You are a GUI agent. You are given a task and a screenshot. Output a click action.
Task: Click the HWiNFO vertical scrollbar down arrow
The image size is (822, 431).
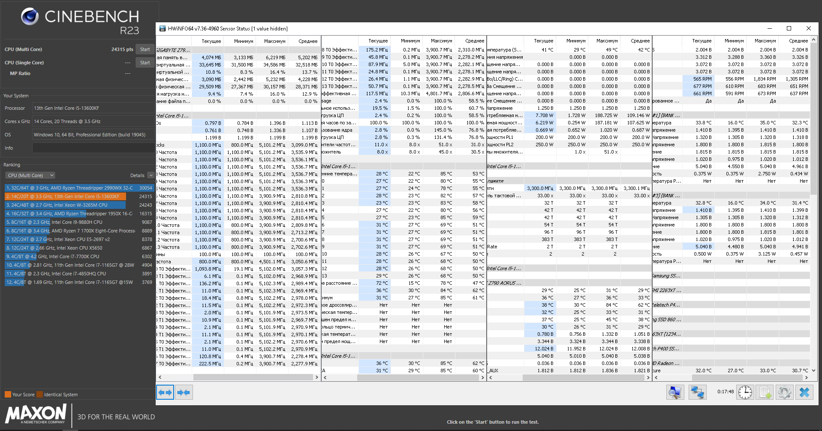click(x=814, y=371)
